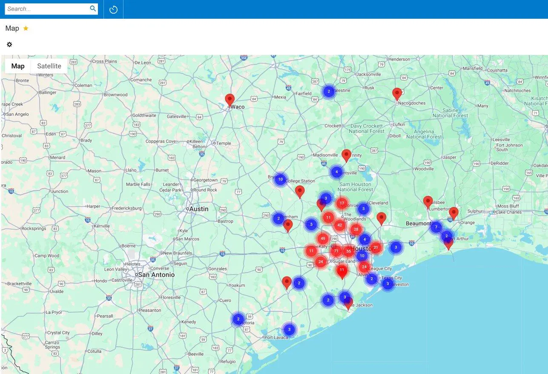Toggle the favorite star next to Map
548x374 pixels.
[x=26, y=28]
